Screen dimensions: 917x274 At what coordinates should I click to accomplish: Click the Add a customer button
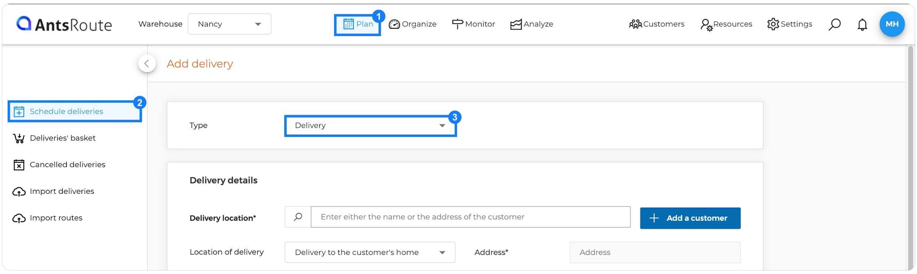coord(690,218)
